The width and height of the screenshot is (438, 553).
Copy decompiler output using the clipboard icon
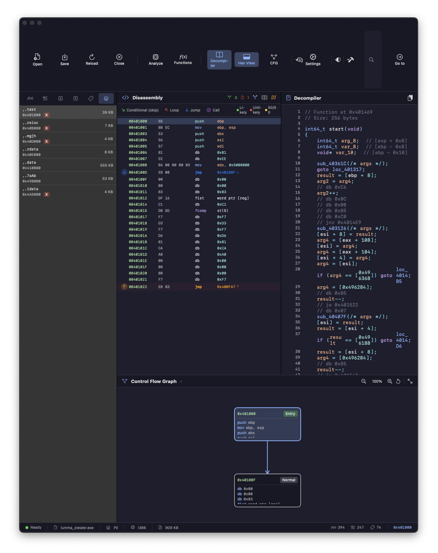[410, 98]
